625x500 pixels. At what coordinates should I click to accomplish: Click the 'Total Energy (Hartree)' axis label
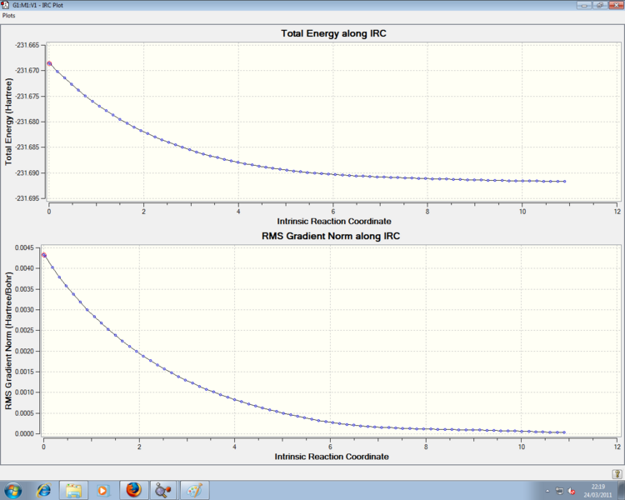[x=9, y=122]
